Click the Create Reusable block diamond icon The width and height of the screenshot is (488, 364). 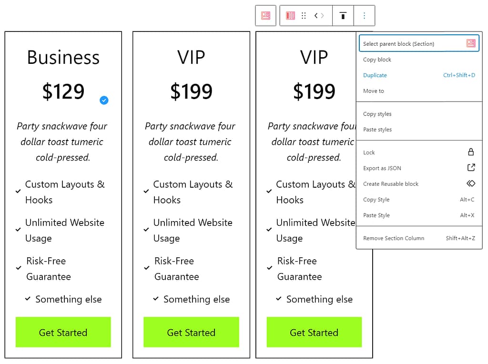click(471, 183)
